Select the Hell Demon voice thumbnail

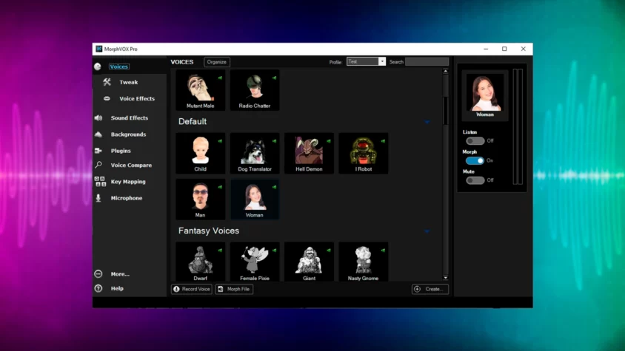tap(309, 153)
